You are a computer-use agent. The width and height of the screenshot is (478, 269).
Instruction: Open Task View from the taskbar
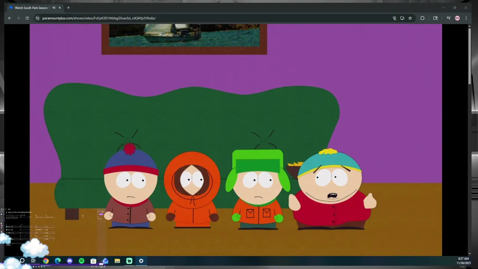pyautogui.click(x=34, y=261)
